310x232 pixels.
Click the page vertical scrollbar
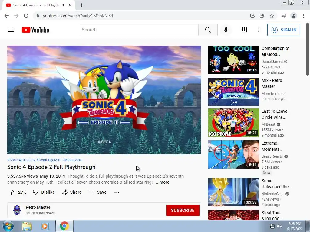[x=308, y=49]
